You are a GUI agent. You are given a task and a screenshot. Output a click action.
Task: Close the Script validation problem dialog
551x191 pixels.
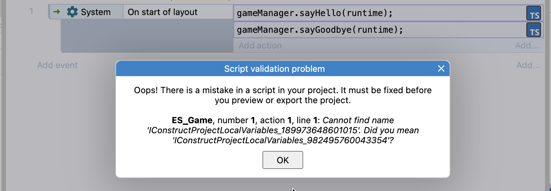(441, 68)
